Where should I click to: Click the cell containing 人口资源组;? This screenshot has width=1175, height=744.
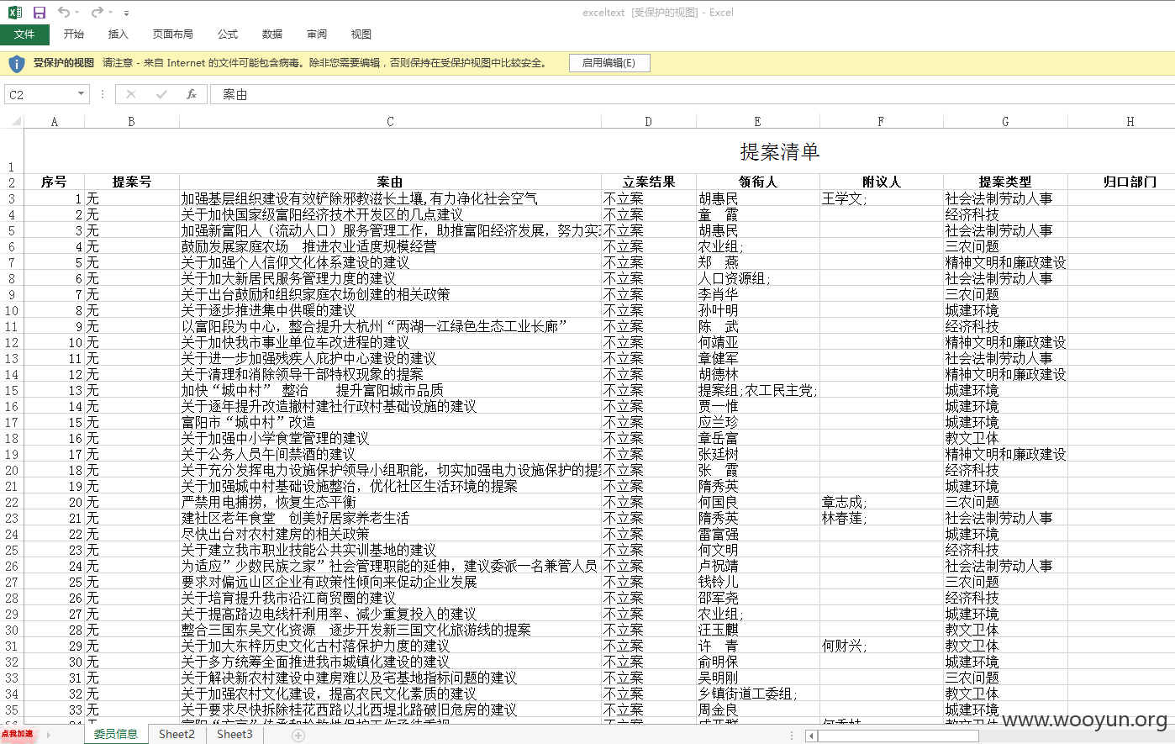(758, 278)
